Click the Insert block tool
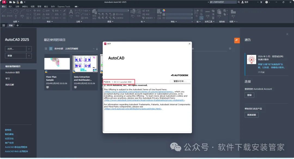The image size is (294, 159). [x=133, y=13]
